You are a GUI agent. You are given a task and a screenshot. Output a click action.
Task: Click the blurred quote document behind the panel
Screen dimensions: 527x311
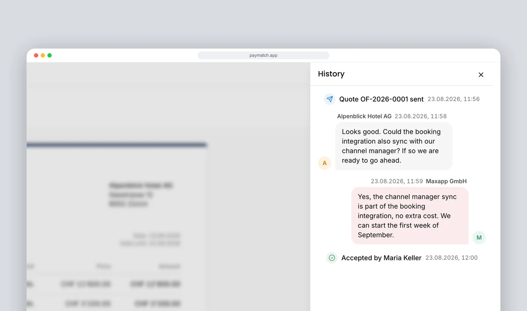point(117,226)
